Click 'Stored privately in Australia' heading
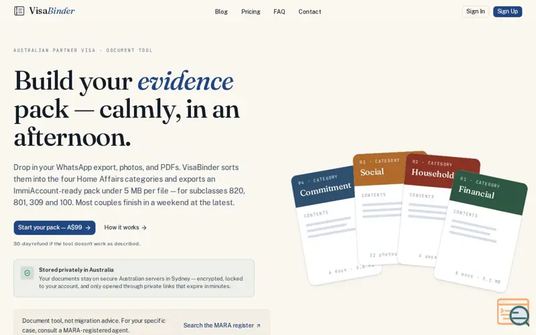 76,270
